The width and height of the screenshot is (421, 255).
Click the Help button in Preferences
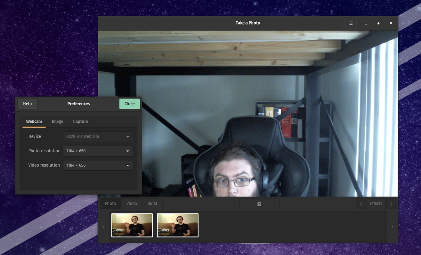(x=28, y=104)
